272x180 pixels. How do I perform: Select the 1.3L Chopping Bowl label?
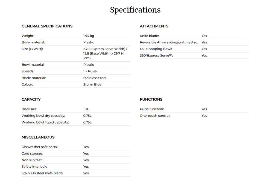pyautogui.click(x=156, y=49)
